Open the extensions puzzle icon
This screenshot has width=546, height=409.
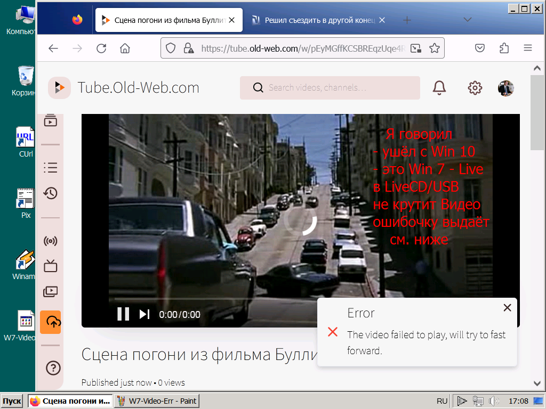coord(504,48)
